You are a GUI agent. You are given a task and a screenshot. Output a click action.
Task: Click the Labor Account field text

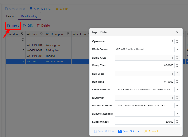145,89
